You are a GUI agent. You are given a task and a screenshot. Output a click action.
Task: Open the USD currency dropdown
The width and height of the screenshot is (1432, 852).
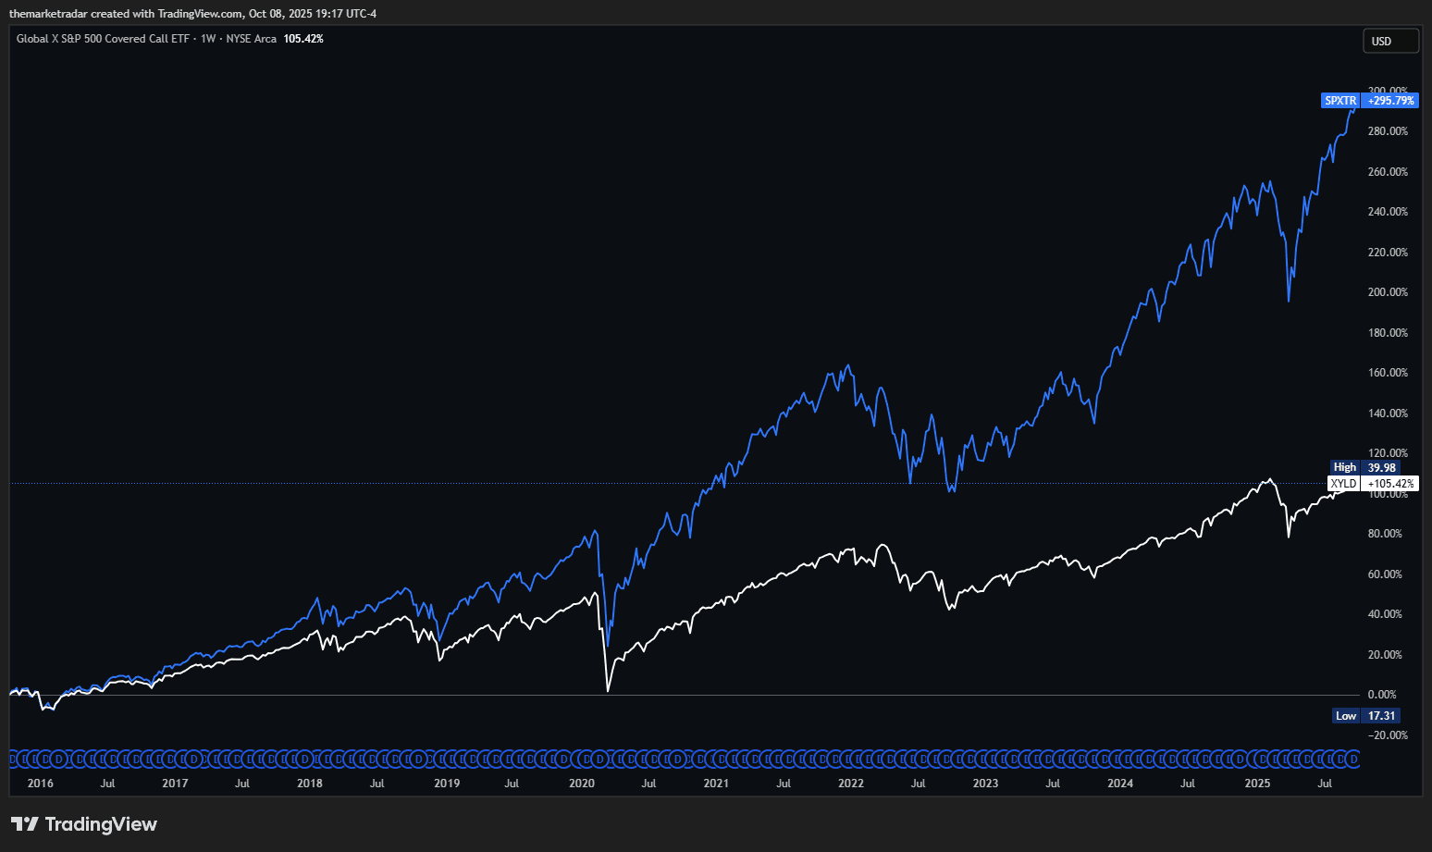tap(1389, 42)
